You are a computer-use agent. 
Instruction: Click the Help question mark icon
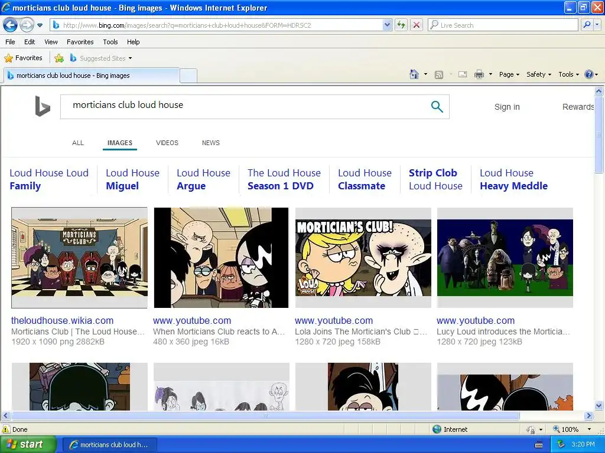[x=589, y=74]
